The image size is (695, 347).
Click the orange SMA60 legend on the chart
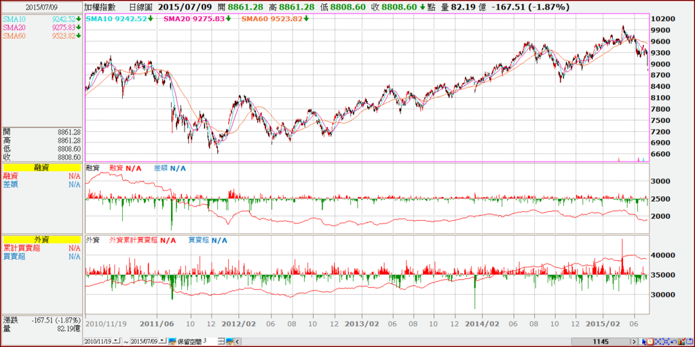click(275, 18)
